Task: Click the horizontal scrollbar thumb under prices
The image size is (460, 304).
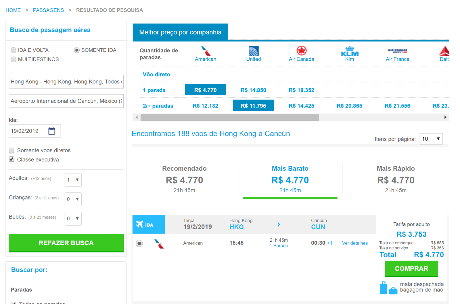Action: (230, 118)
